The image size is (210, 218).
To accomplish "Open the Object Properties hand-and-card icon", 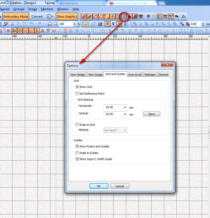I will pyautogui.click(x=171, y=17).
